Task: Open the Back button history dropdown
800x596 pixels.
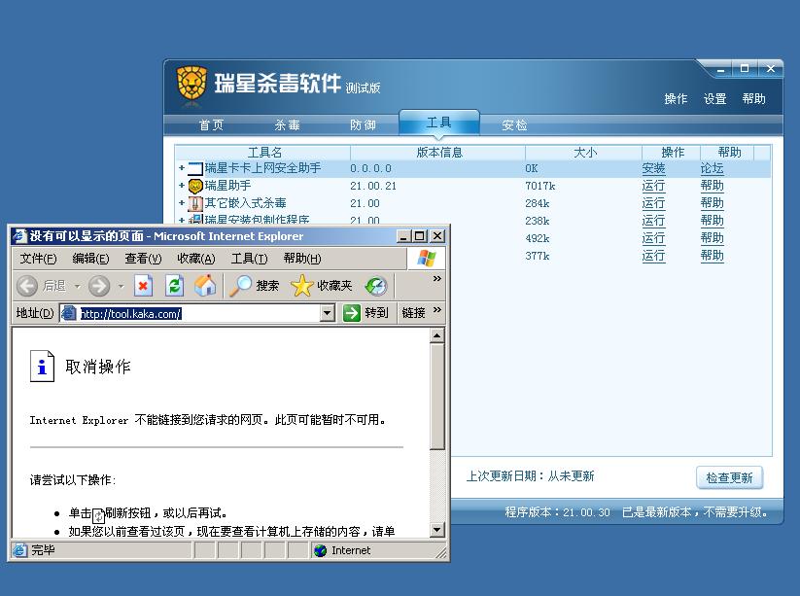Action: click(77, 286)
